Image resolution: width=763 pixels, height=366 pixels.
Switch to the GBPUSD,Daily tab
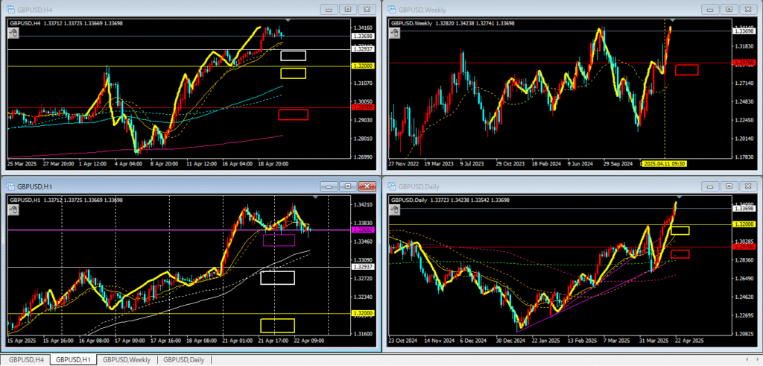pos(183,360)
